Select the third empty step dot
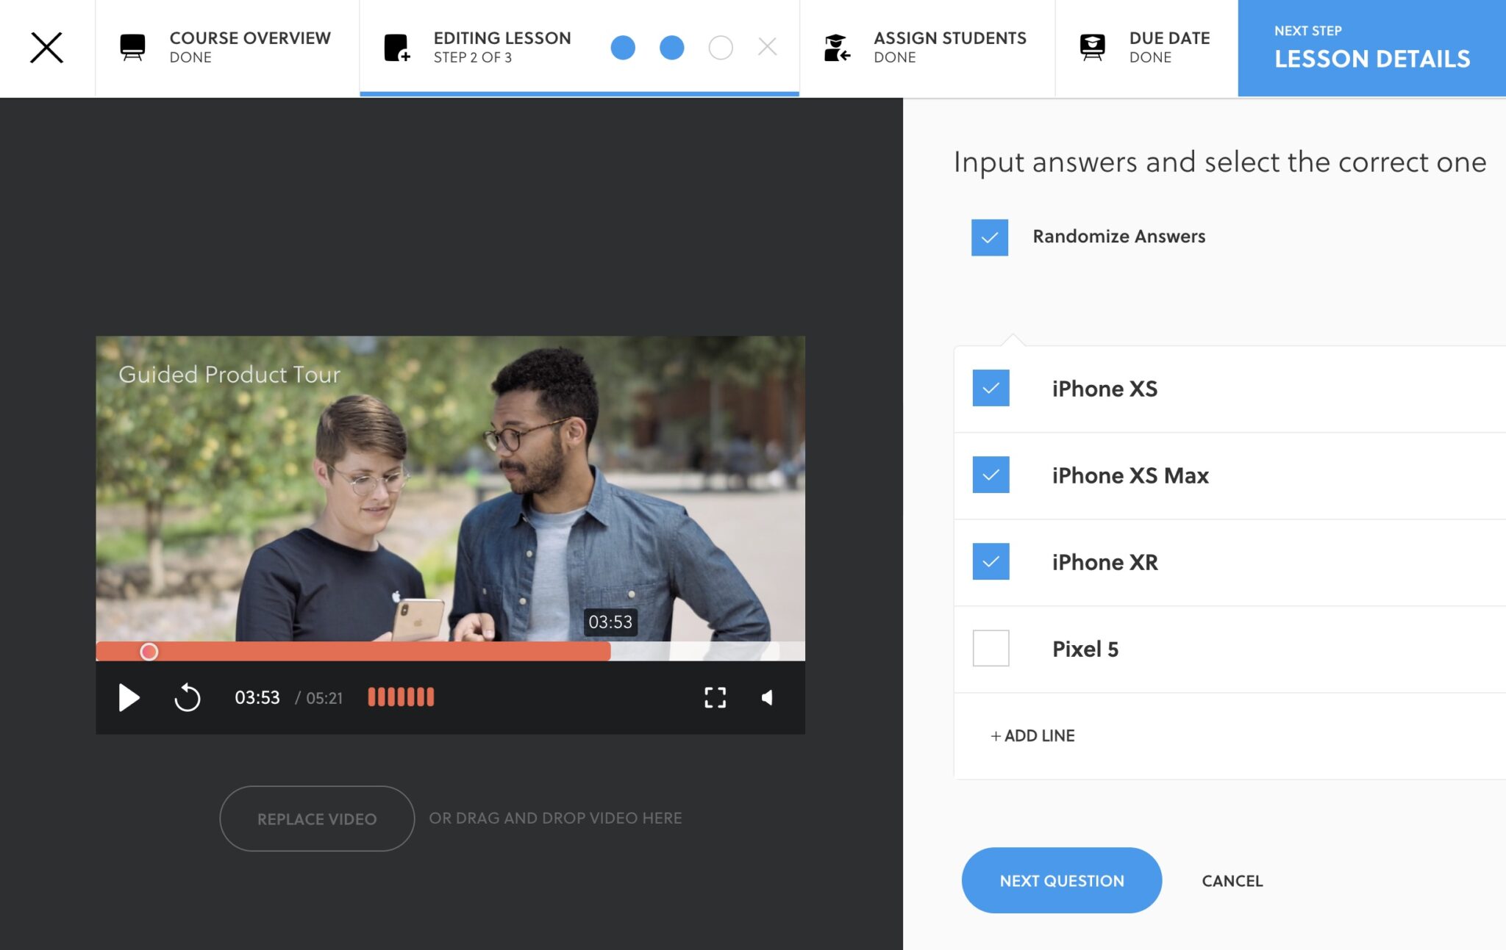Viewport: 1506px width, 950px height. point(720,48)
